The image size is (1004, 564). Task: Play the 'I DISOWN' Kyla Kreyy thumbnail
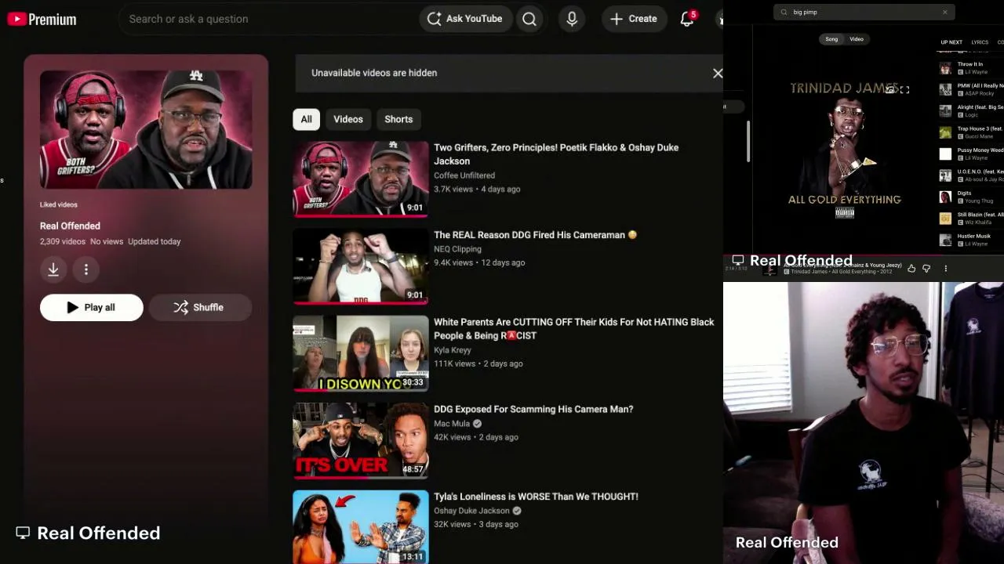coord(361,353)
